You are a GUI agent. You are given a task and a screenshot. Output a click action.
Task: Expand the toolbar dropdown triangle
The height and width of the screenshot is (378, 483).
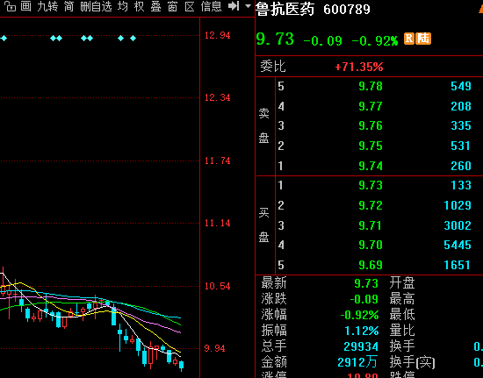coord(248,6)
